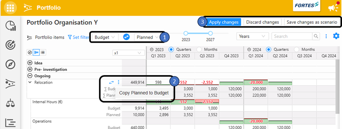Select Quarters radio for 2024
This screenshot has height=129, width=342.
click(x=269, y=50)
